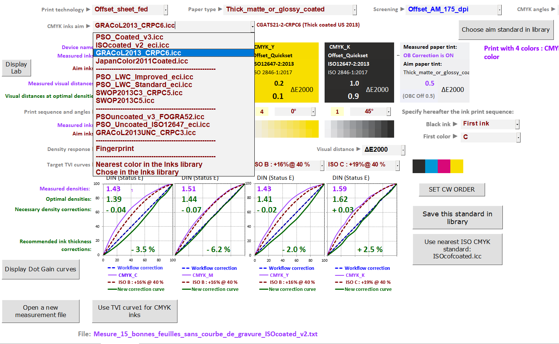Click the CMYK_K black ink panel

click(x=359, y=72)
